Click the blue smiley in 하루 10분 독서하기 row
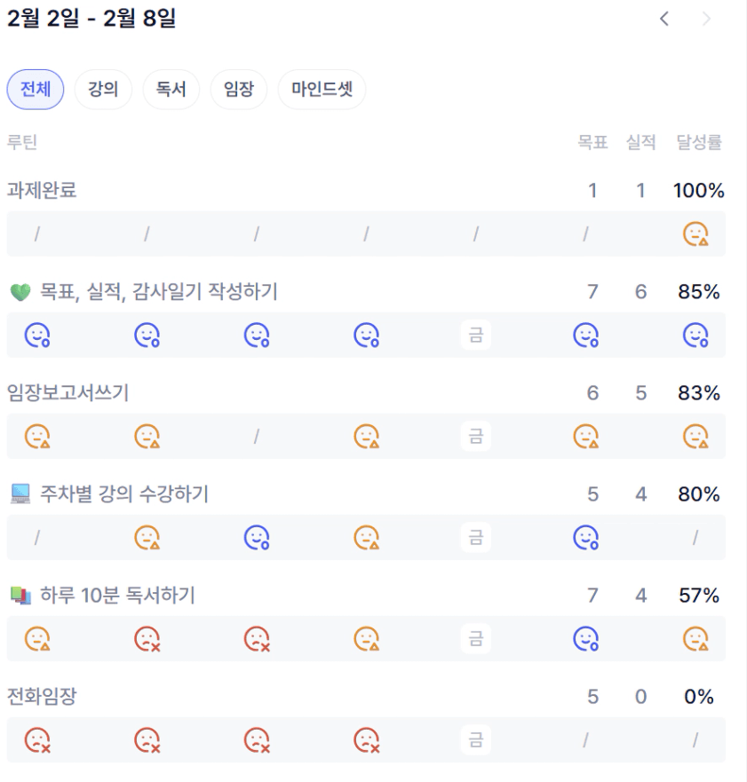 click(584, 637)
